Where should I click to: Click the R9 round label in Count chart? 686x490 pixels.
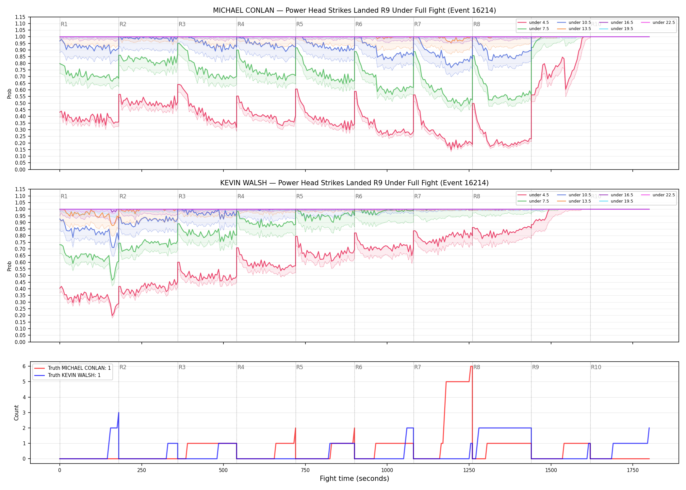pos(535,367)
